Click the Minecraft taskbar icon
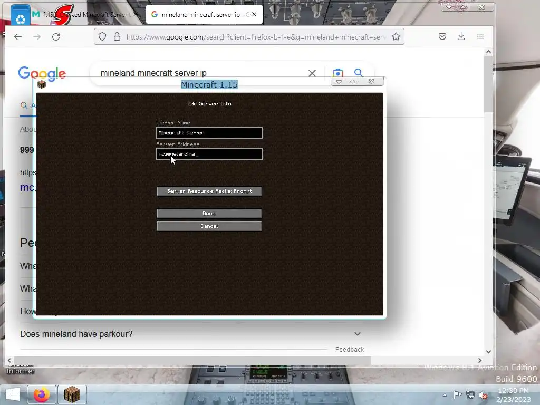This screenshot has width=540, height=405. click(72, 394)
